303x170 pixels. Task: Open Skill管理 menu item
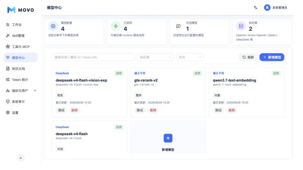[x=21, y=36]
